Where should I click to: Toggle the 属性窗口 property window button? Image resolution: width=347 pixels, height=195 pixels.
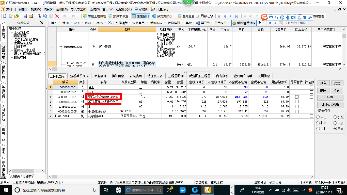[x=140, y=16]
